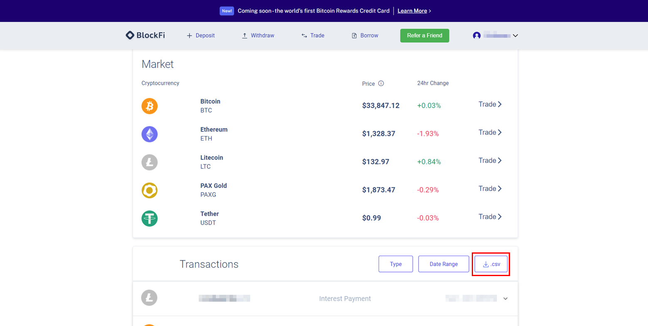Viewport: 648px width, 326px height.
Task: Follow the Learn More banner link
Action: point(412,11)
